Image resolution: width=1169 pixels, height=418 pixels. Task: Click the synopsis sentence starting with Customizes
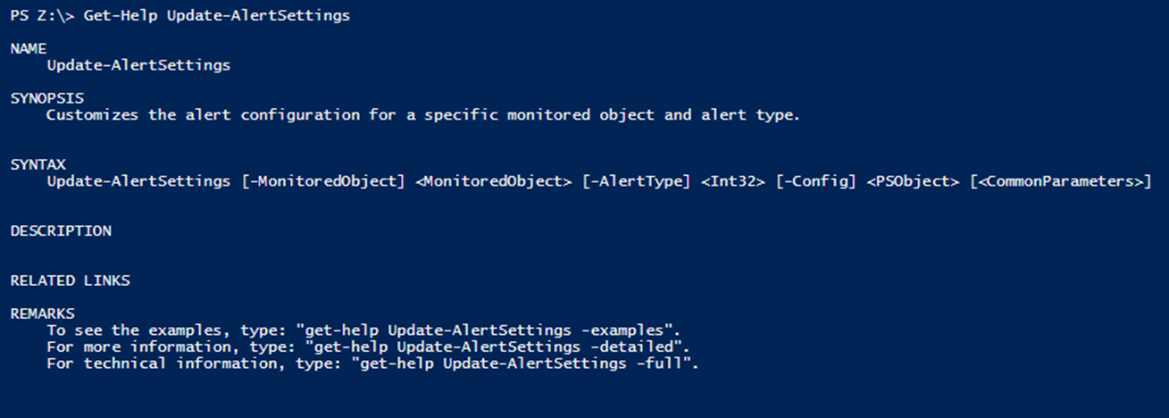[x=422, y=115]
